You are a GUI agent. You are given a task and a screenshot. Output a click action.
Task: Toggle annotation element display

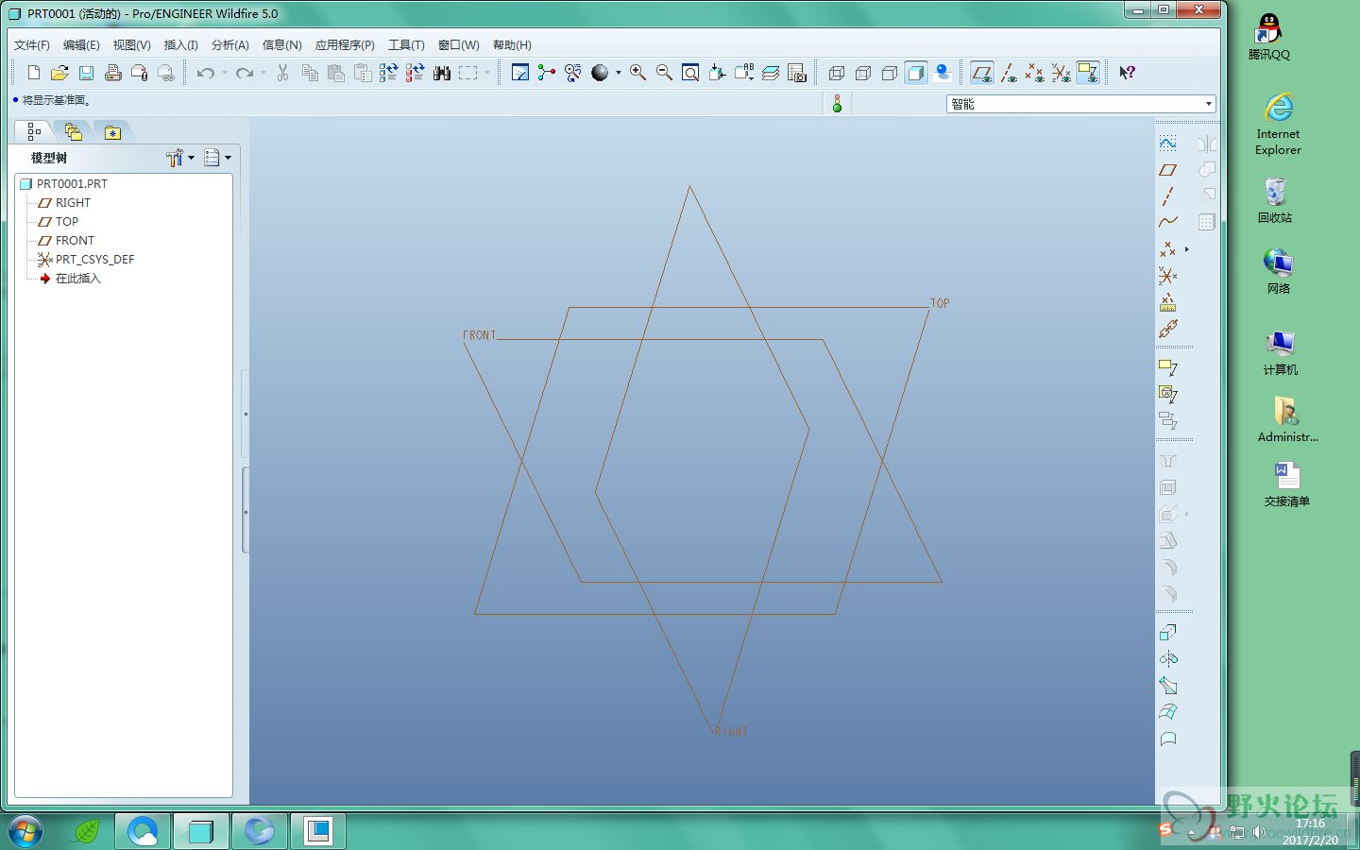coord(1088,73)
